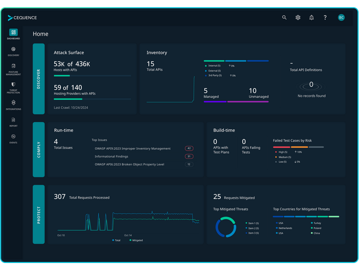Open the help question mark icon

tap(325, 17)
